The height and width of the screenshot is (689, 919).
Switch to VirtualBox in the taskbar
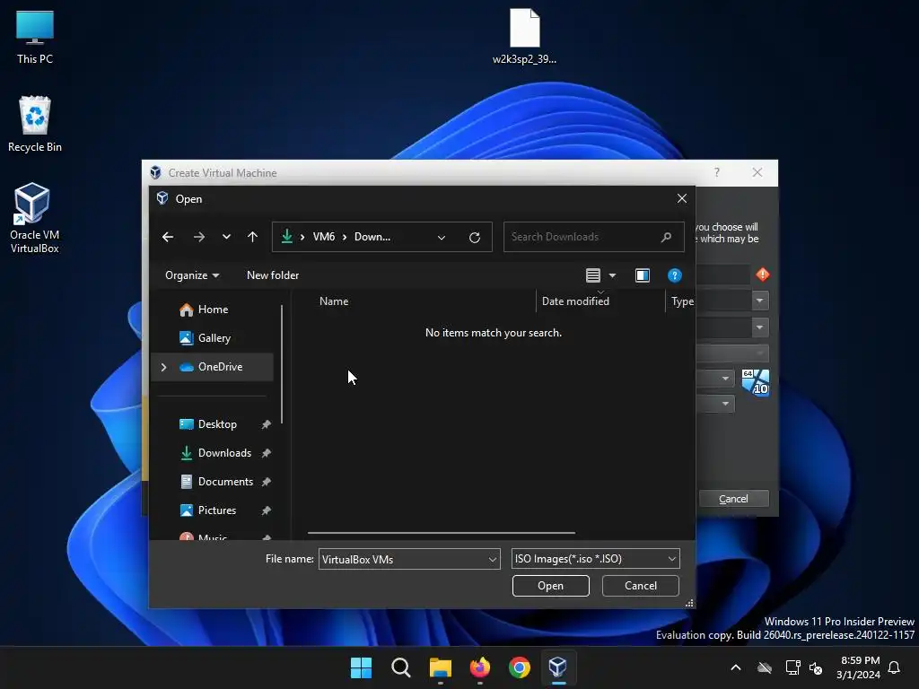coord(558,667)
